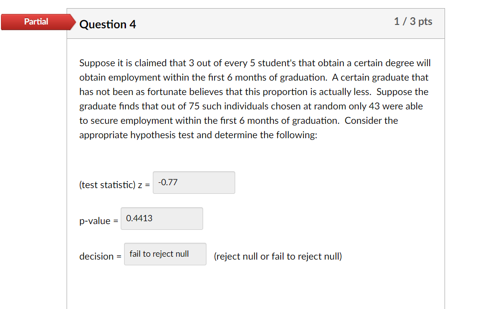Click the question prompt paragraph
This screenshot has height=309, width=480.
pos(254,98)
